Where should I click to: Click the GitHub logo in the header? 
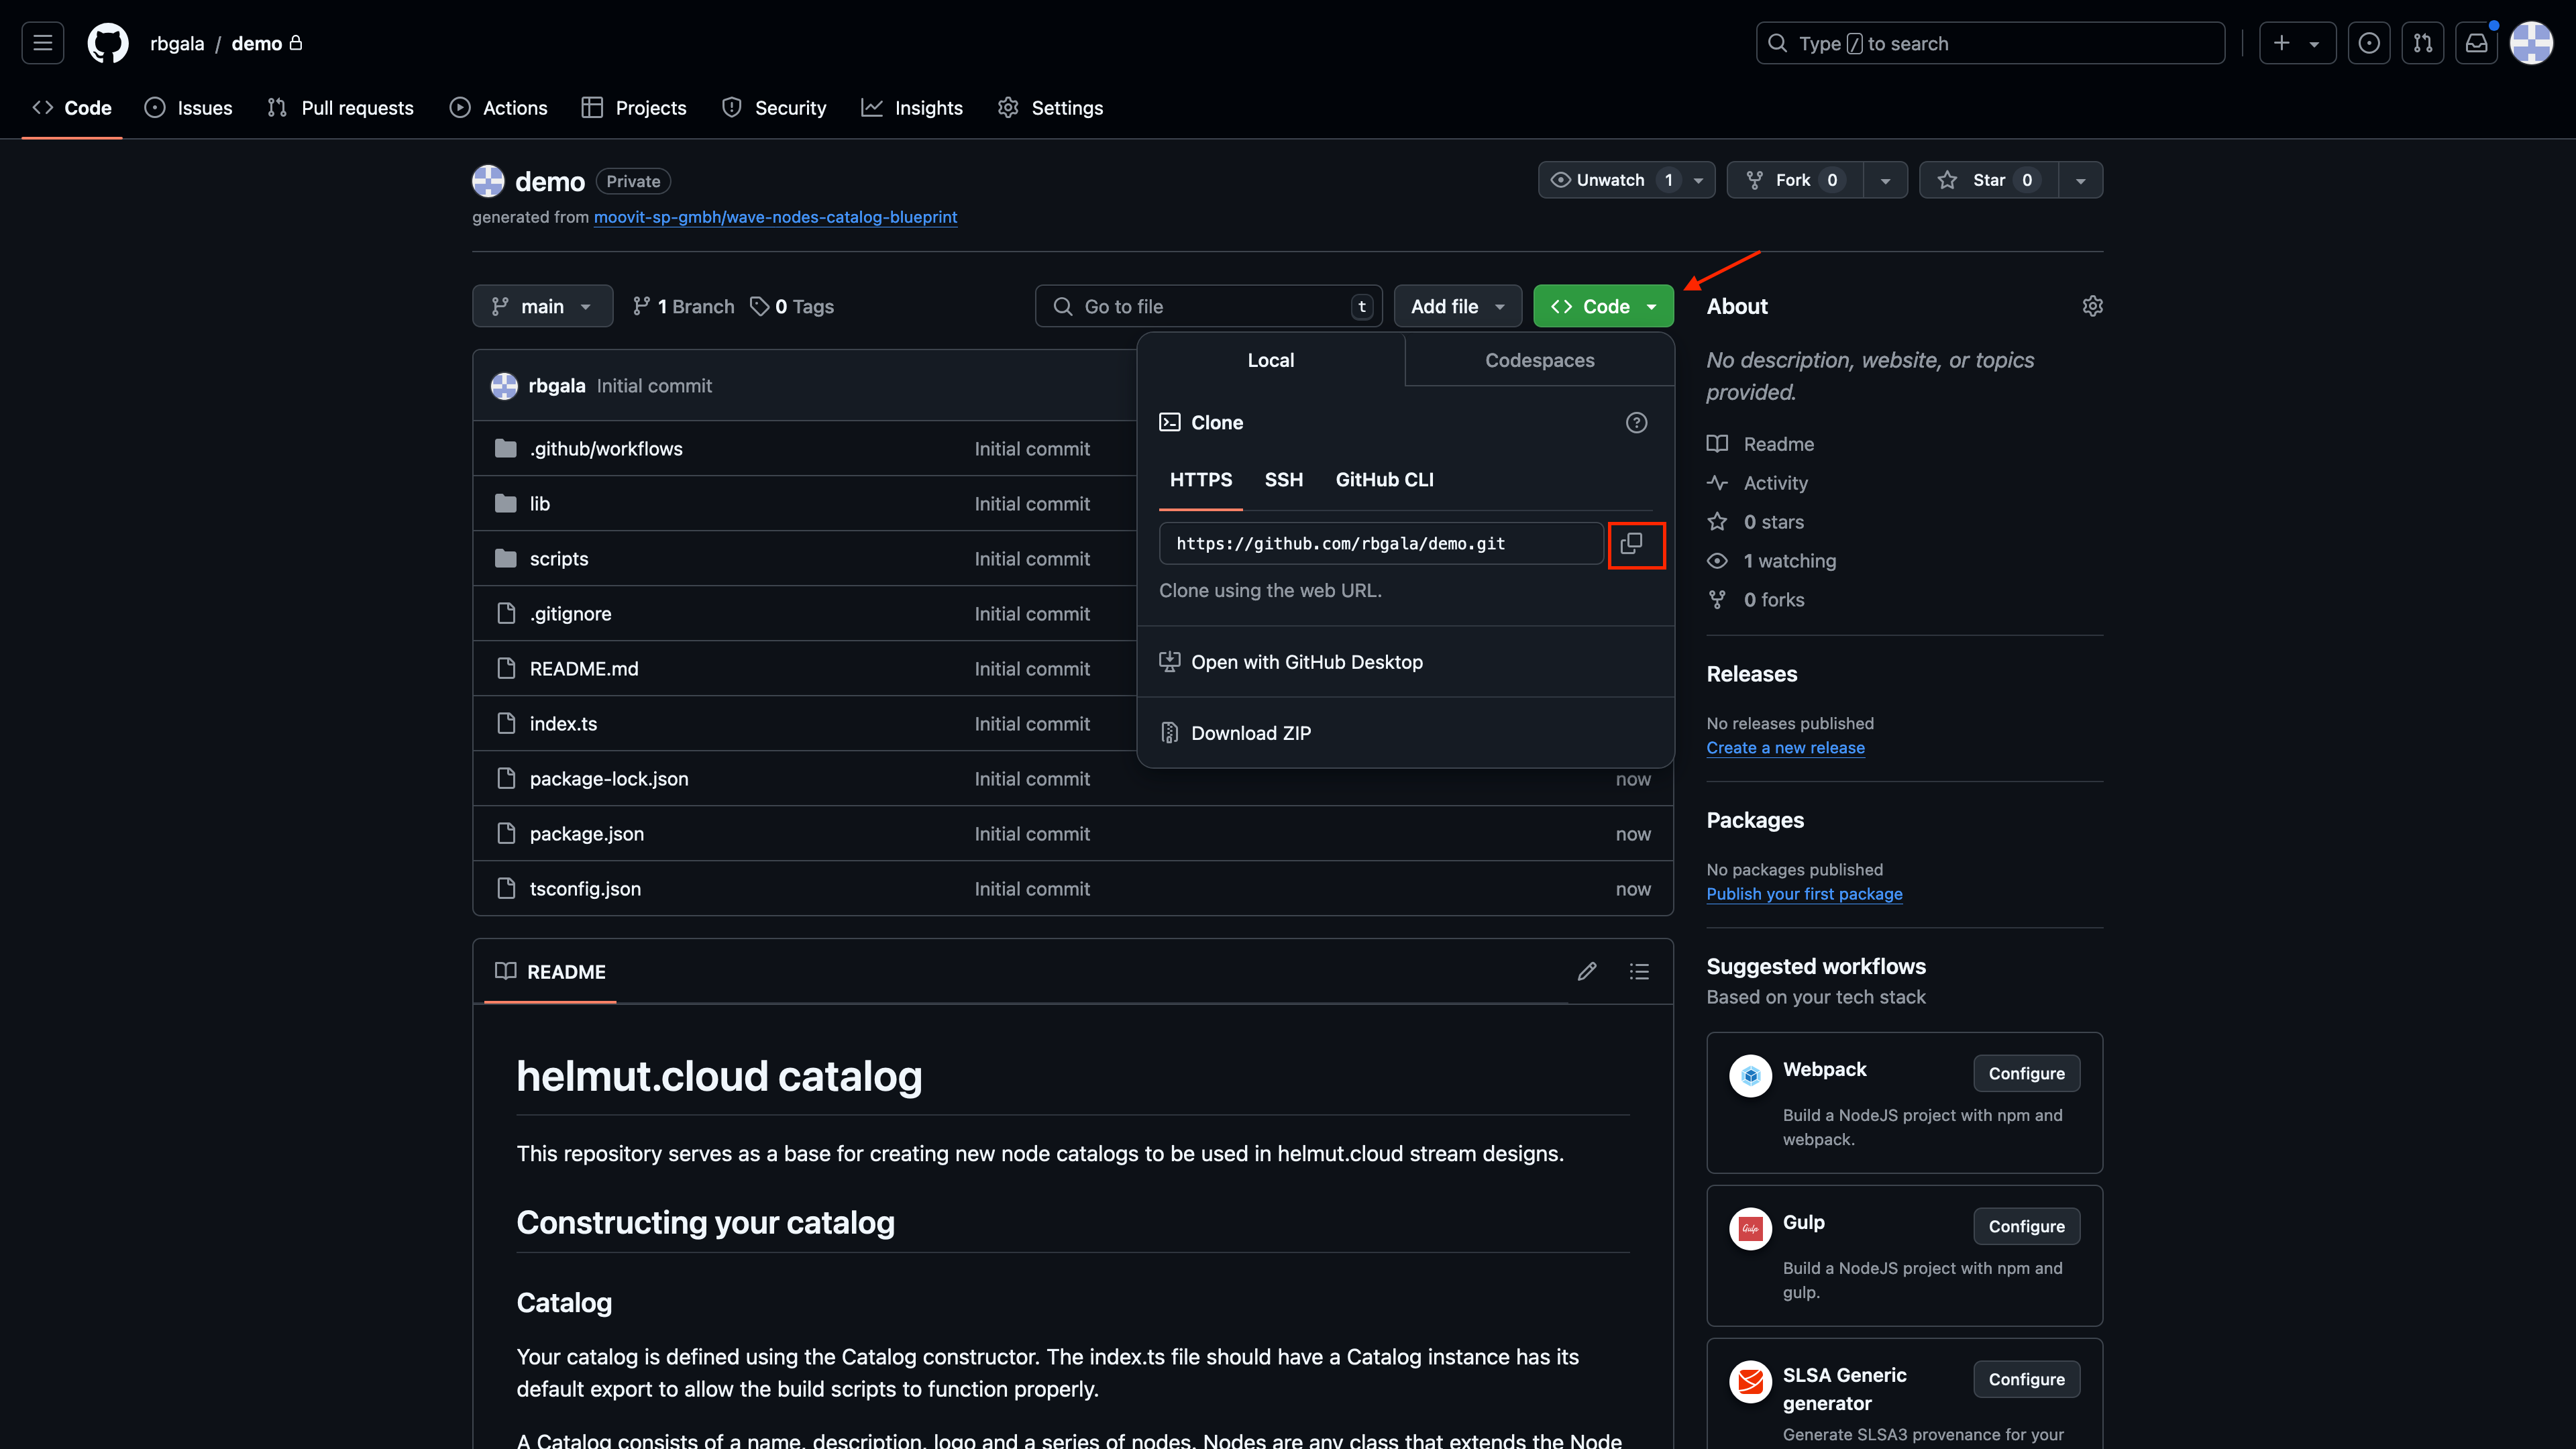point(108,43)
